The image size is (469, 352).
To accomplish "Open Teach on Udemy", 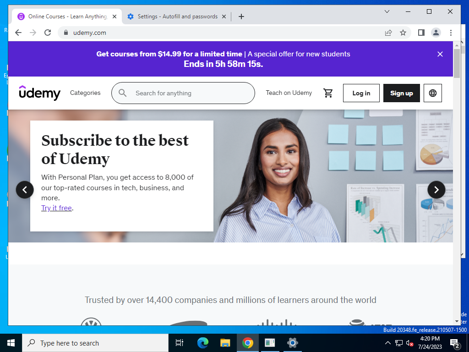I will (289, 93).
